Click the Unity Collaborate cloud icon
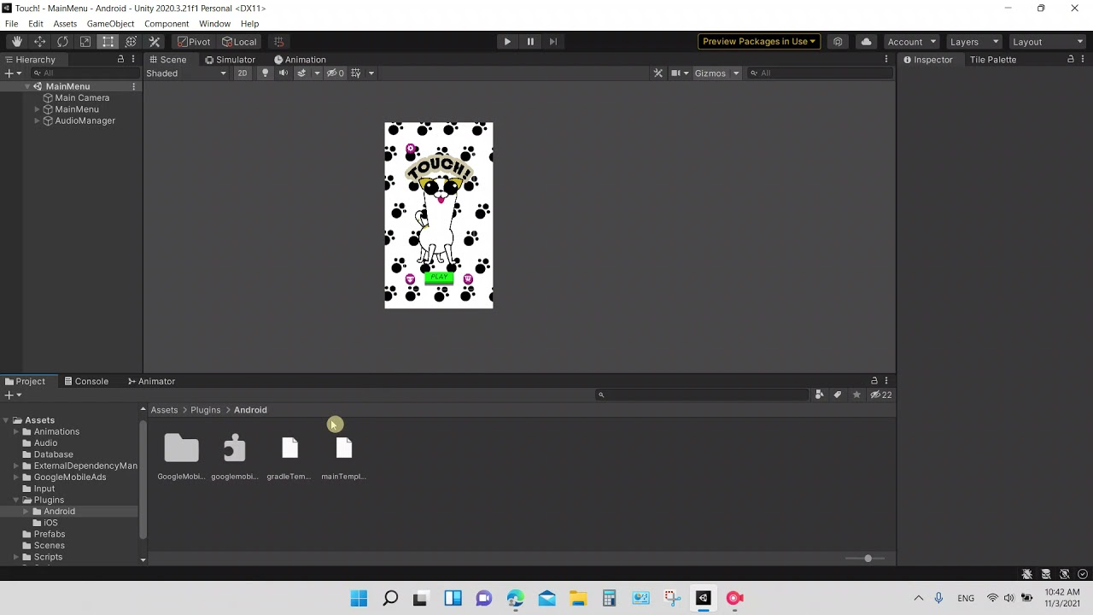1093x615 pixels. click(866, 41)
